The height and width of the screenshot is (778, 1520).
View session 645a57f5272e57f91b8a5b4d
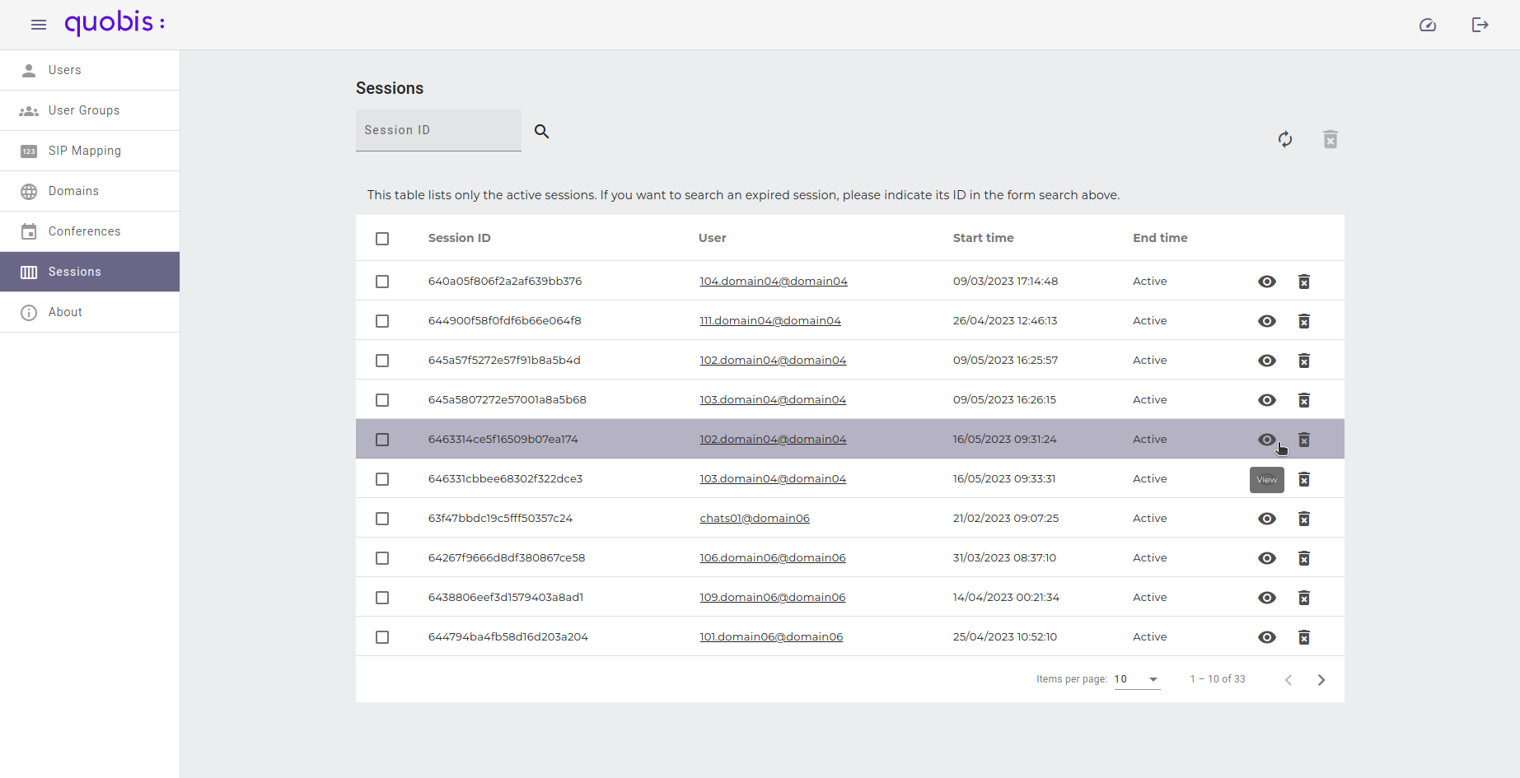(1267, 361)
